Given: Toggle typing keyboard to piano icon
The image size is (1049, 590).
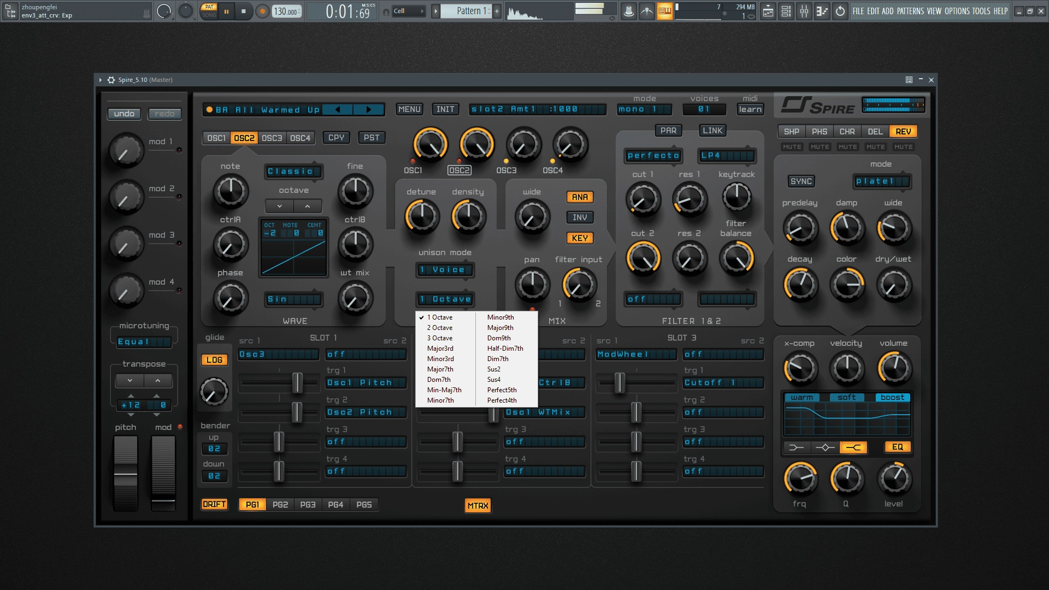Looking at the screenshot, I should [x=665, y=11].
